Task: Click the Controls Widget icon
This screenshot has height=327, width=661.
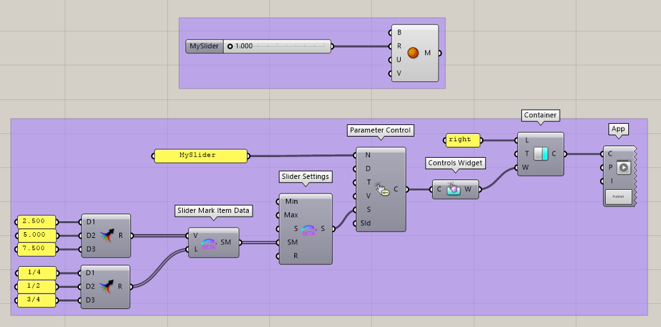Action: 453,189
